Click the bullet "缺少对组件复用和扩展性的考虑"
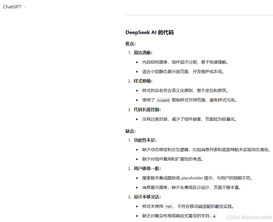The image size is (273, 222). 173,159
